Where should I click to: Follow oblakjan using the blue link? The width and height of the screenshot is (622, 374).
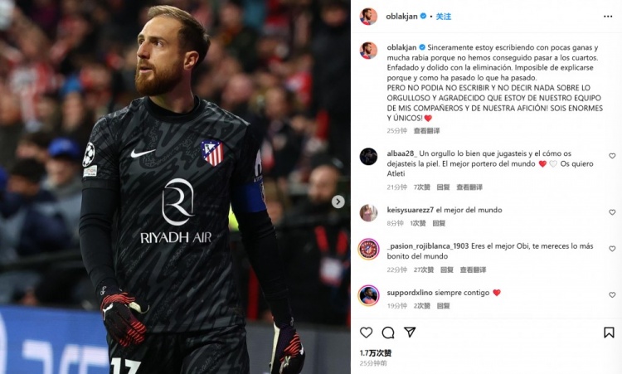[x=444, y=17]
